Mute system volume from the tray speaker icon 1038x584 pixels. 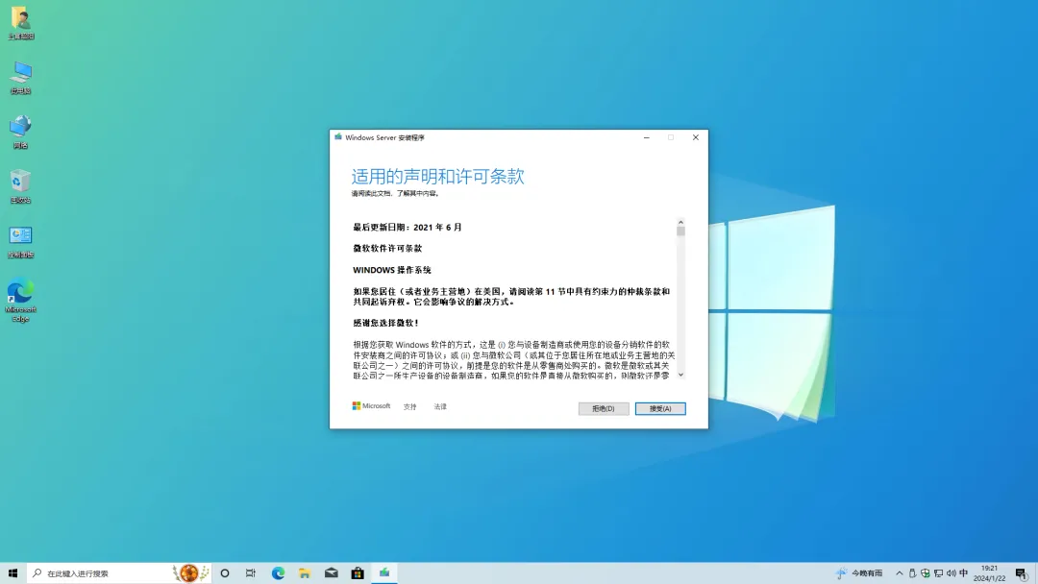(951, 572)
